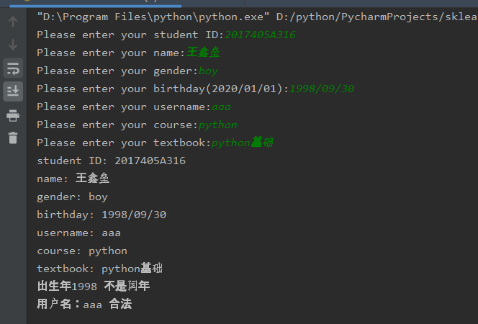478x324 pixels.
Task: Click the output line gender: boy
Action: click(72, 197)
